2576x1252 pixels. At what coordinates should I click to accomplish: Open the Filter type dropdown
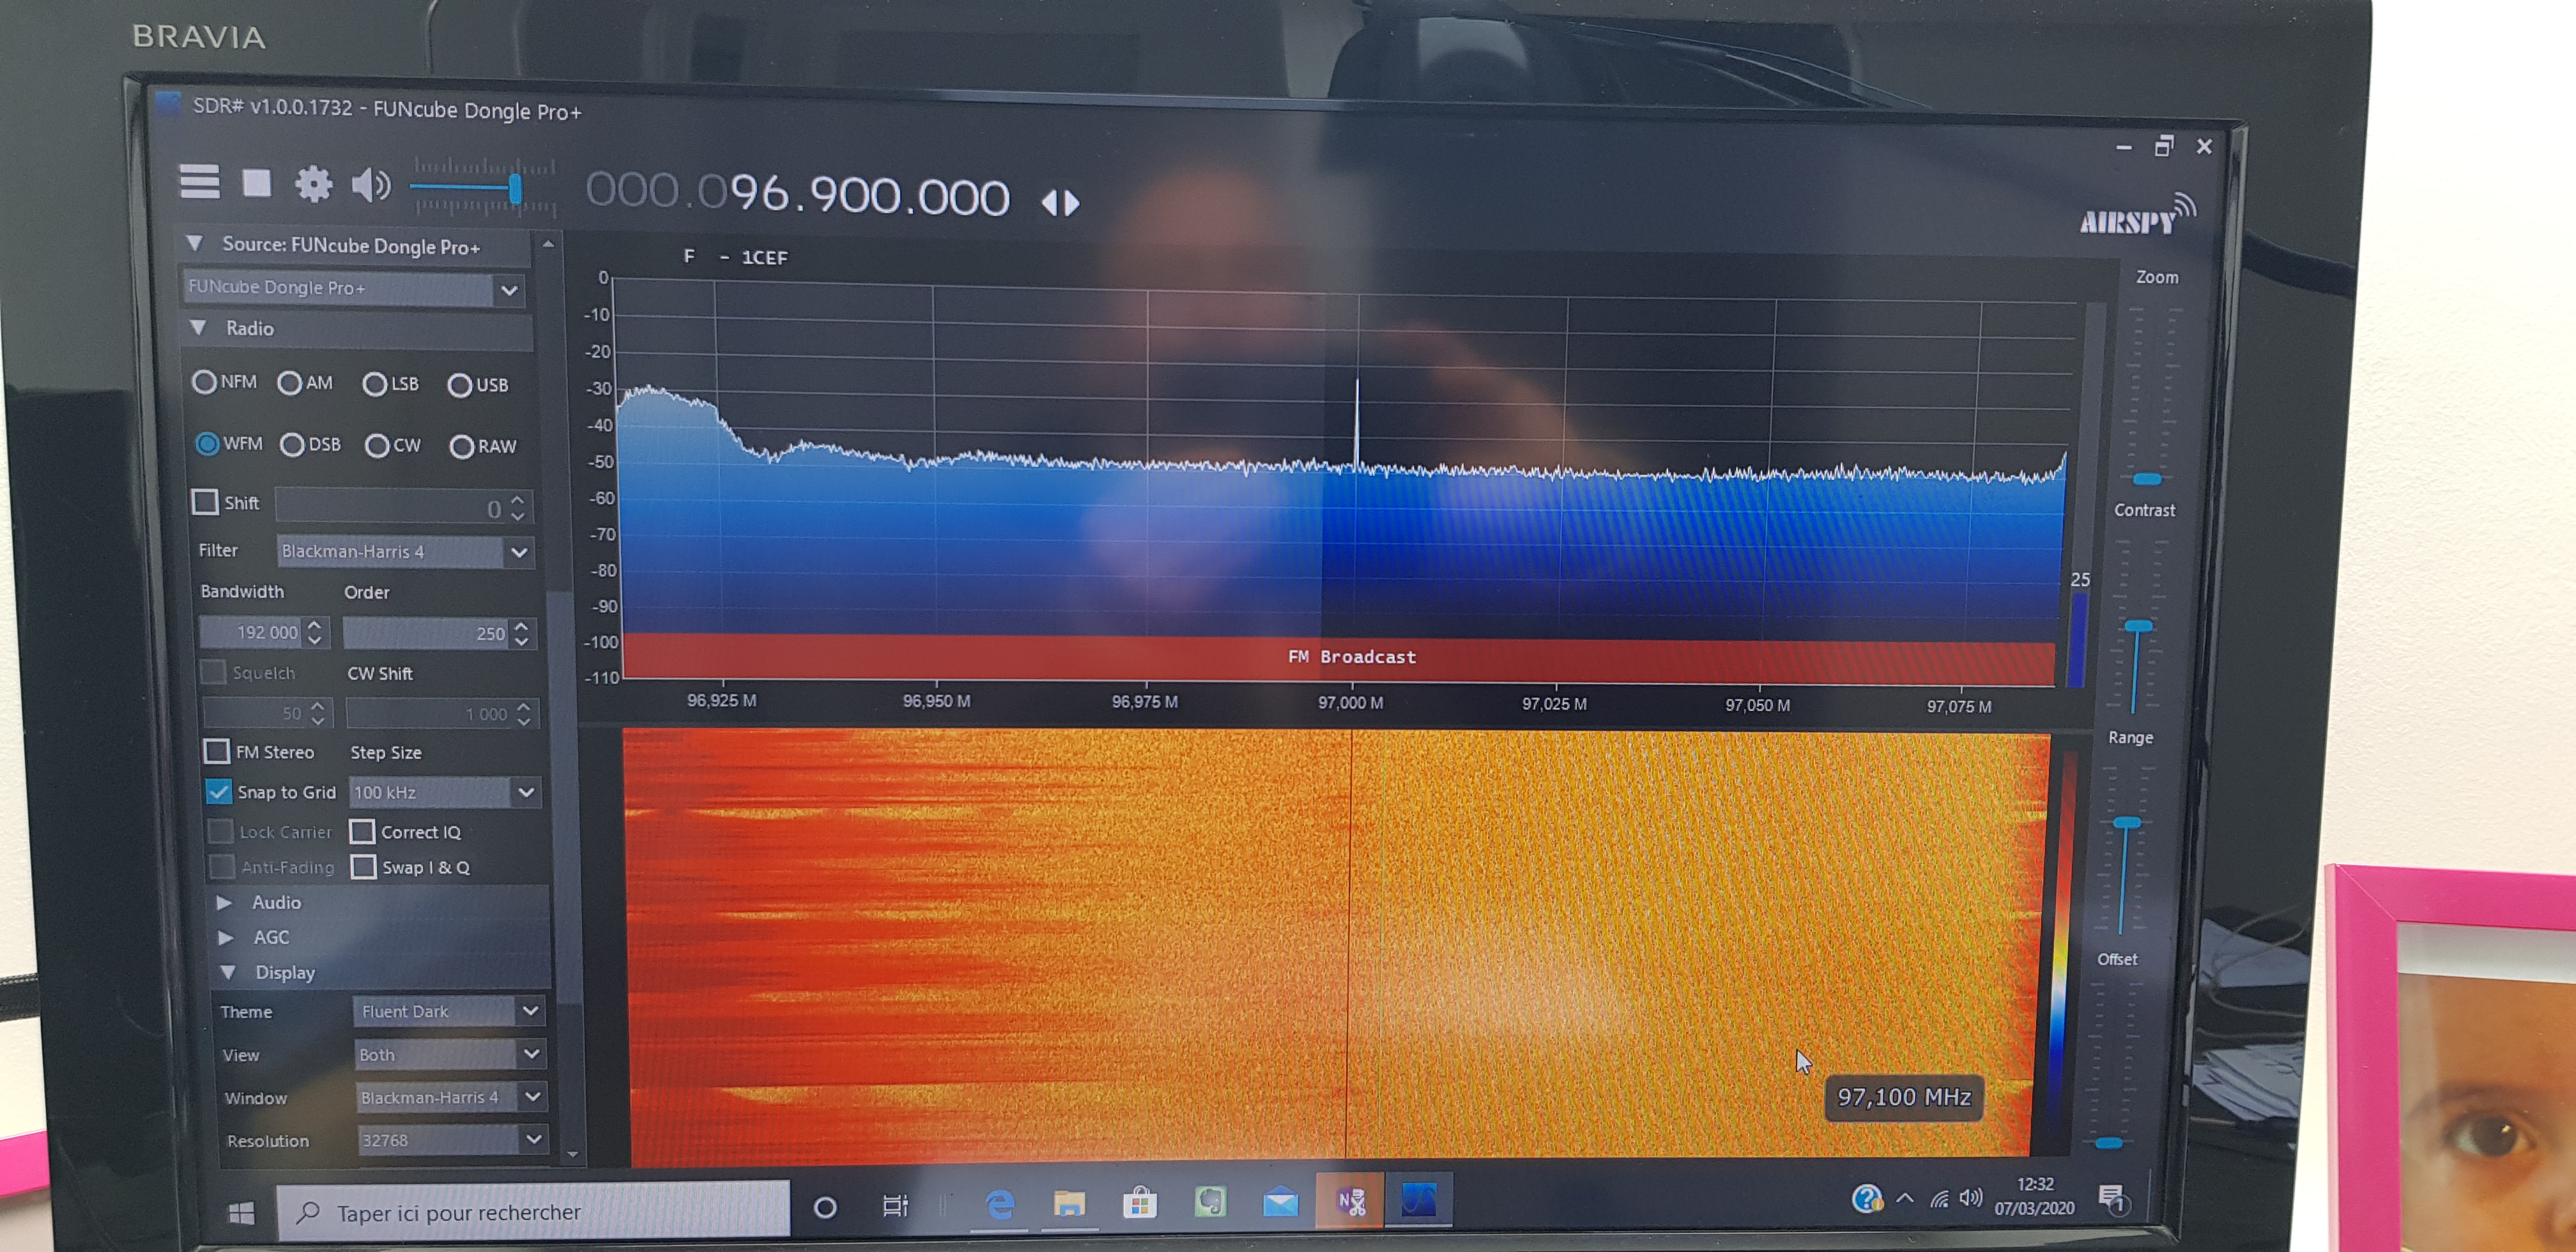pyautogui.click(x=518, y=552)
